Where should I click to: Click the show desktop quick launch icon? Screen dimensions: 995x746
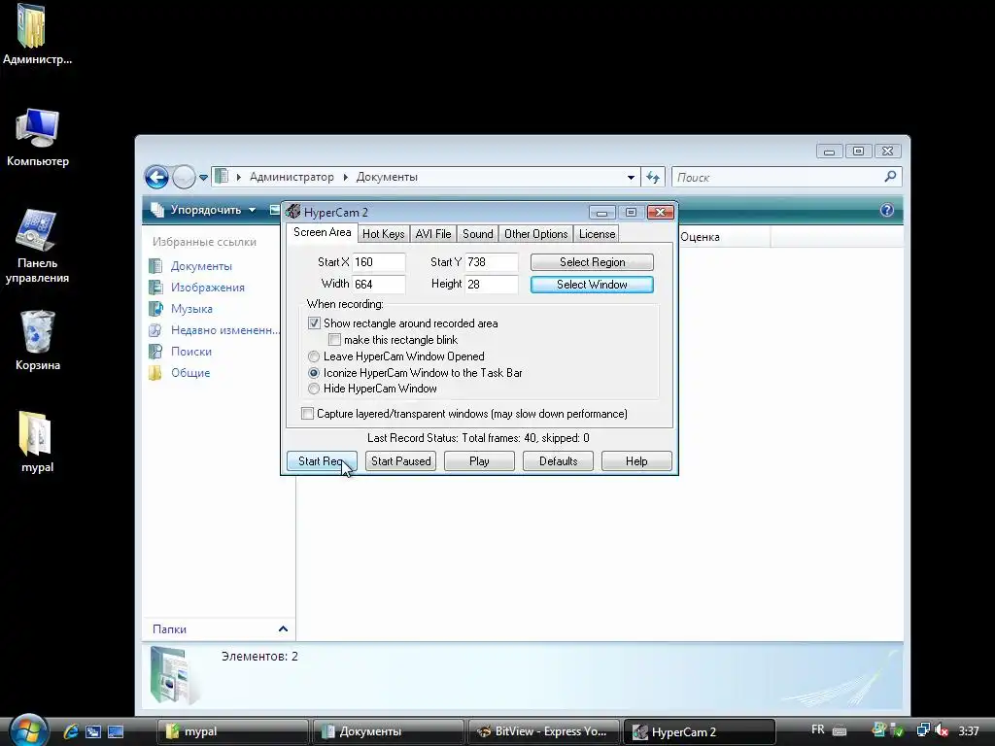pyautogui.click(x=116, y=731)
